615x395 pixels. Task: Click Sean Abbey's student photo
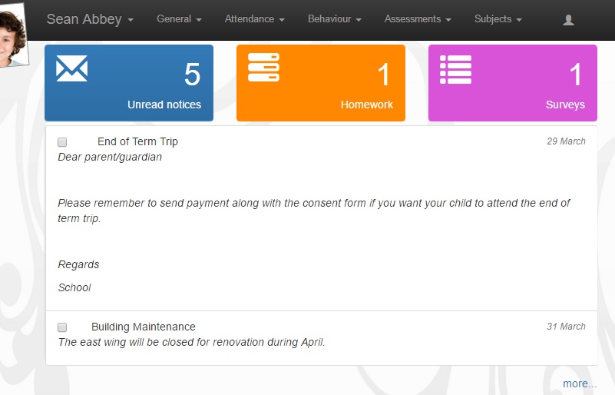pyautogui.click(x=13, y=35)
